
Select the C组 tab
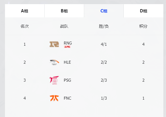(x=104, y=11)
